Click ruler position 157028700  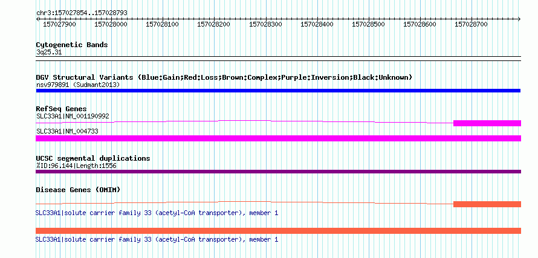pyautogui.click(x=471, y=24)
